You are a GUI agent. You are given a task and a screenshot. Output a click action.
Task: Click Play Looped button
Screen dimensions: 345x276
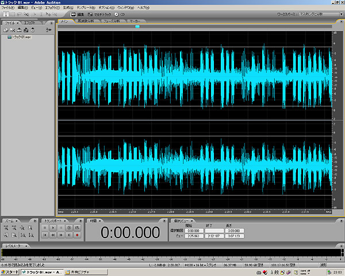(x=77, y=228)
